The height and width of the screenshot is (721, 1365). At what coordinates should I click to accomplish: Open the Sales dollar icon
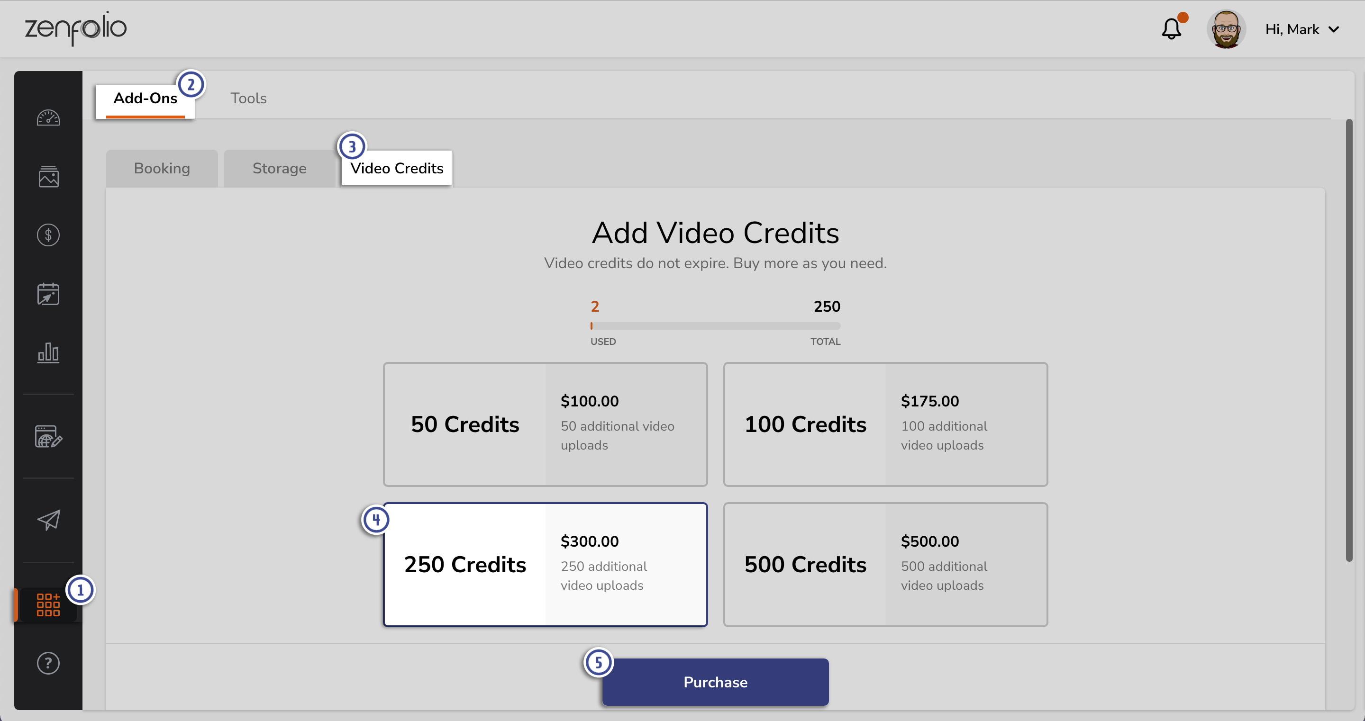pos(48,234)
